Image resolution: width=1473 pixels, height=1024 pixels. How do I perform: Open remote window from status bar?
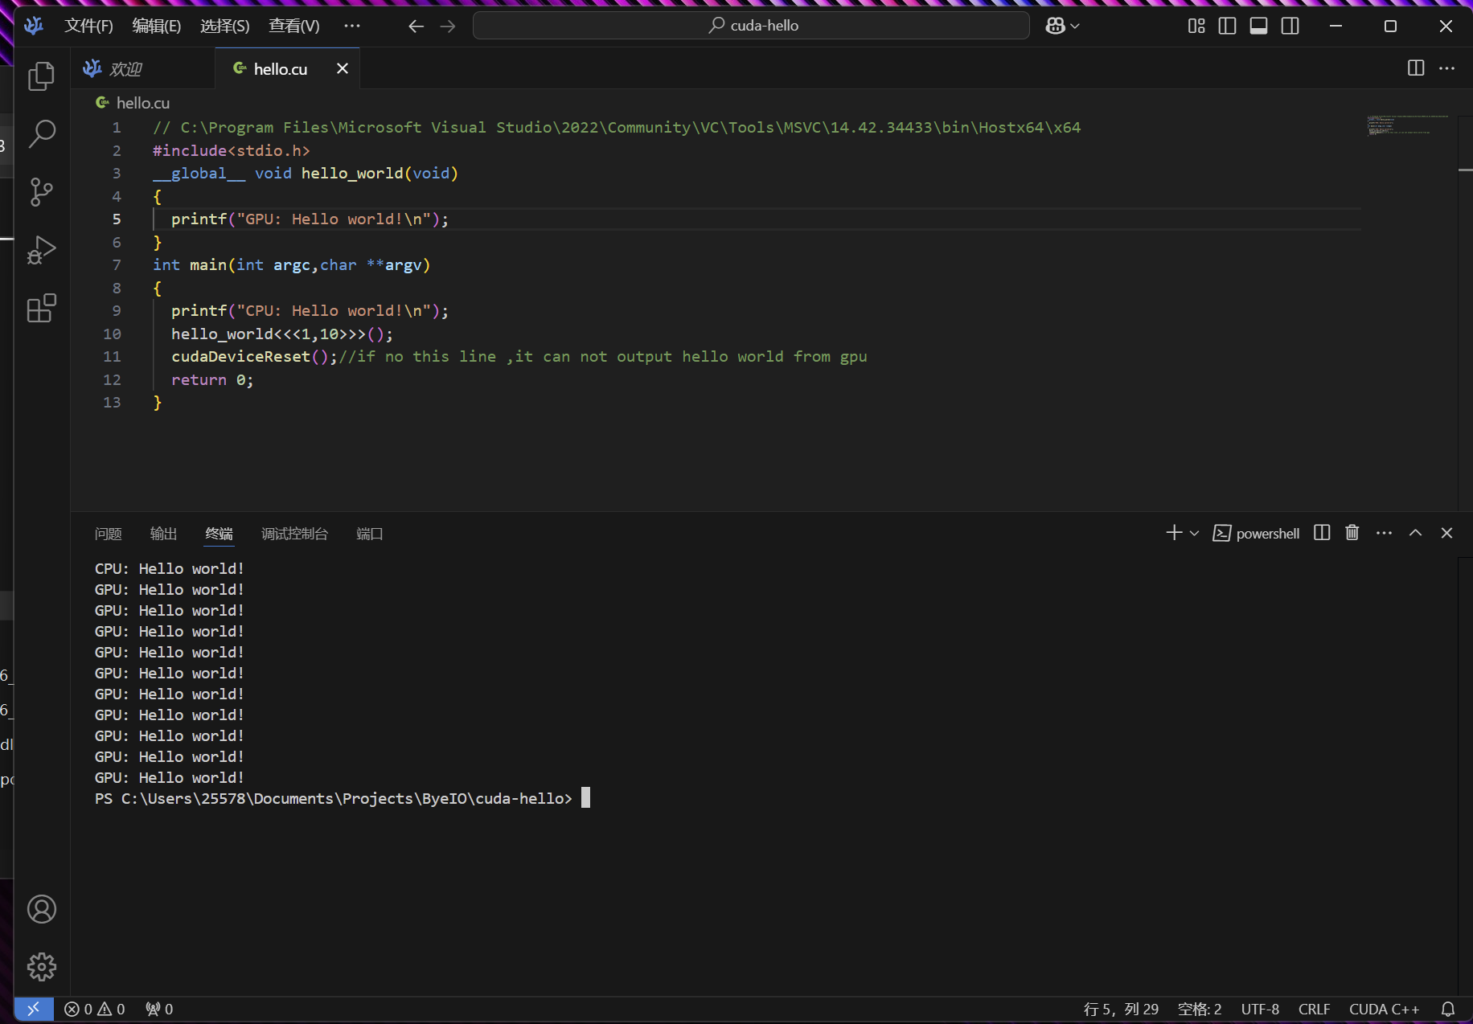34,1009
